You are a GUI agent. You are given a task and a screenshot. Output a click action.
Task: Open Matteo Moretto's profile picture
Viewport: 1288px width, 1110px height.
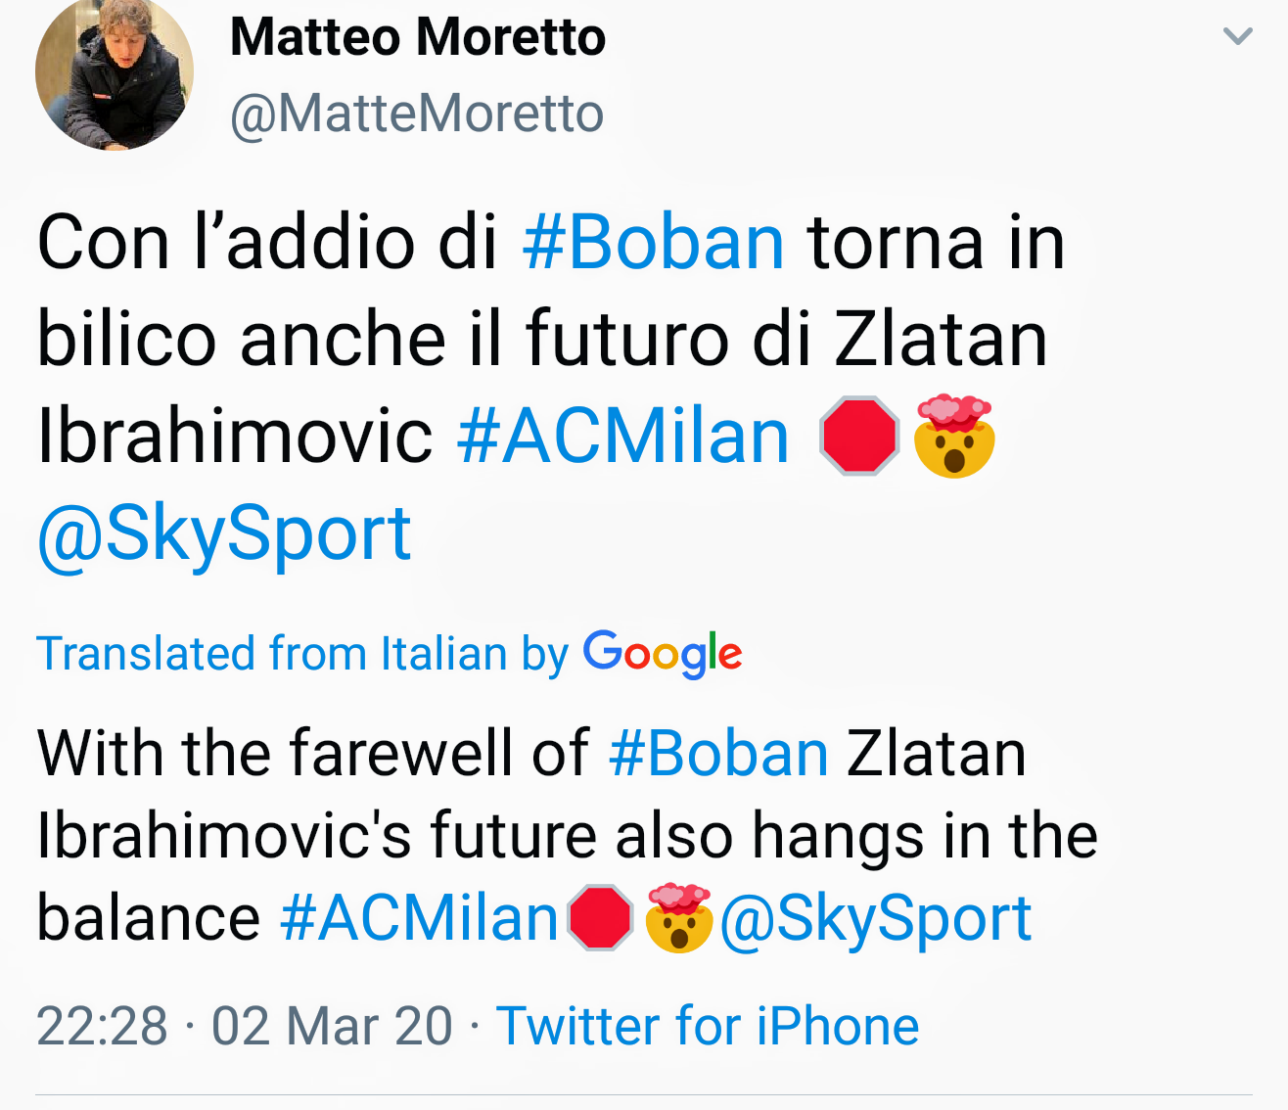(x=114, y=73)
